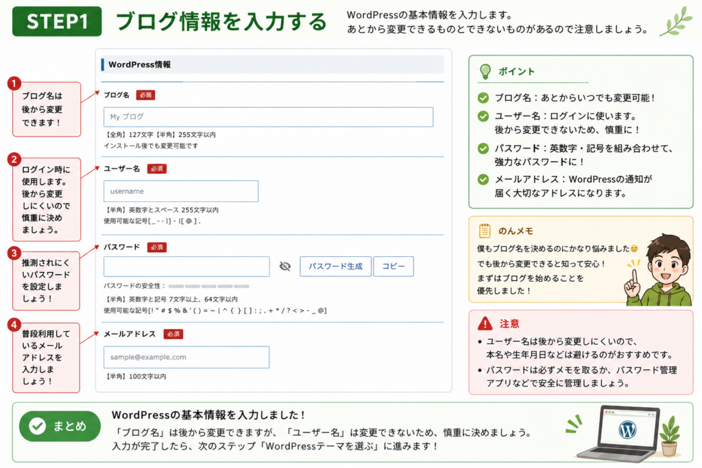702x468 pixels.
Task: Click the パスワード field label
Action: [122, 247]
